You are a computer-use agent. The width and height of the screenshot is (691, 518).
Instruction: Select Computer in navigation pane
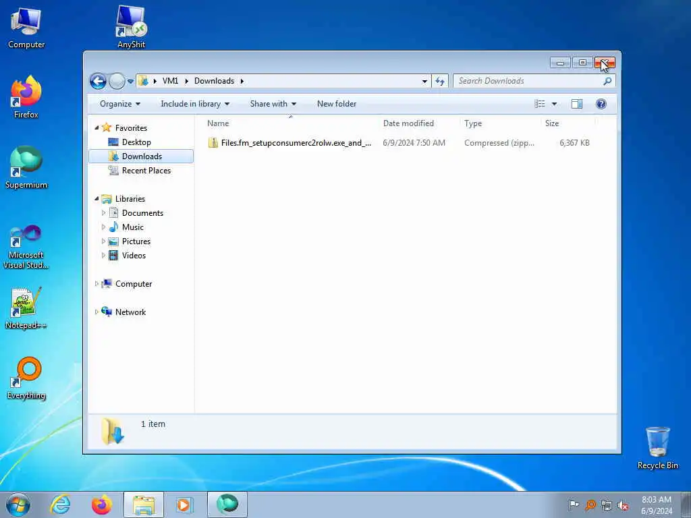pos(134,284)
